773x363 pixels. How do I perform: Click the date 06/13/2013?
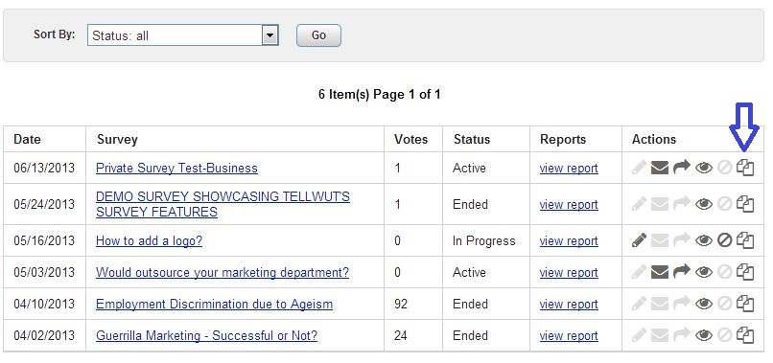(x=44, y=168)
